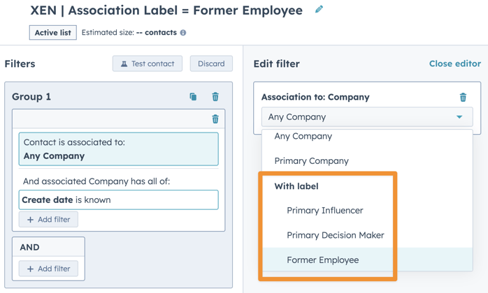The image size is (488, 293).
Task: Discard the filter changes
Action: (x=211, y=63)
